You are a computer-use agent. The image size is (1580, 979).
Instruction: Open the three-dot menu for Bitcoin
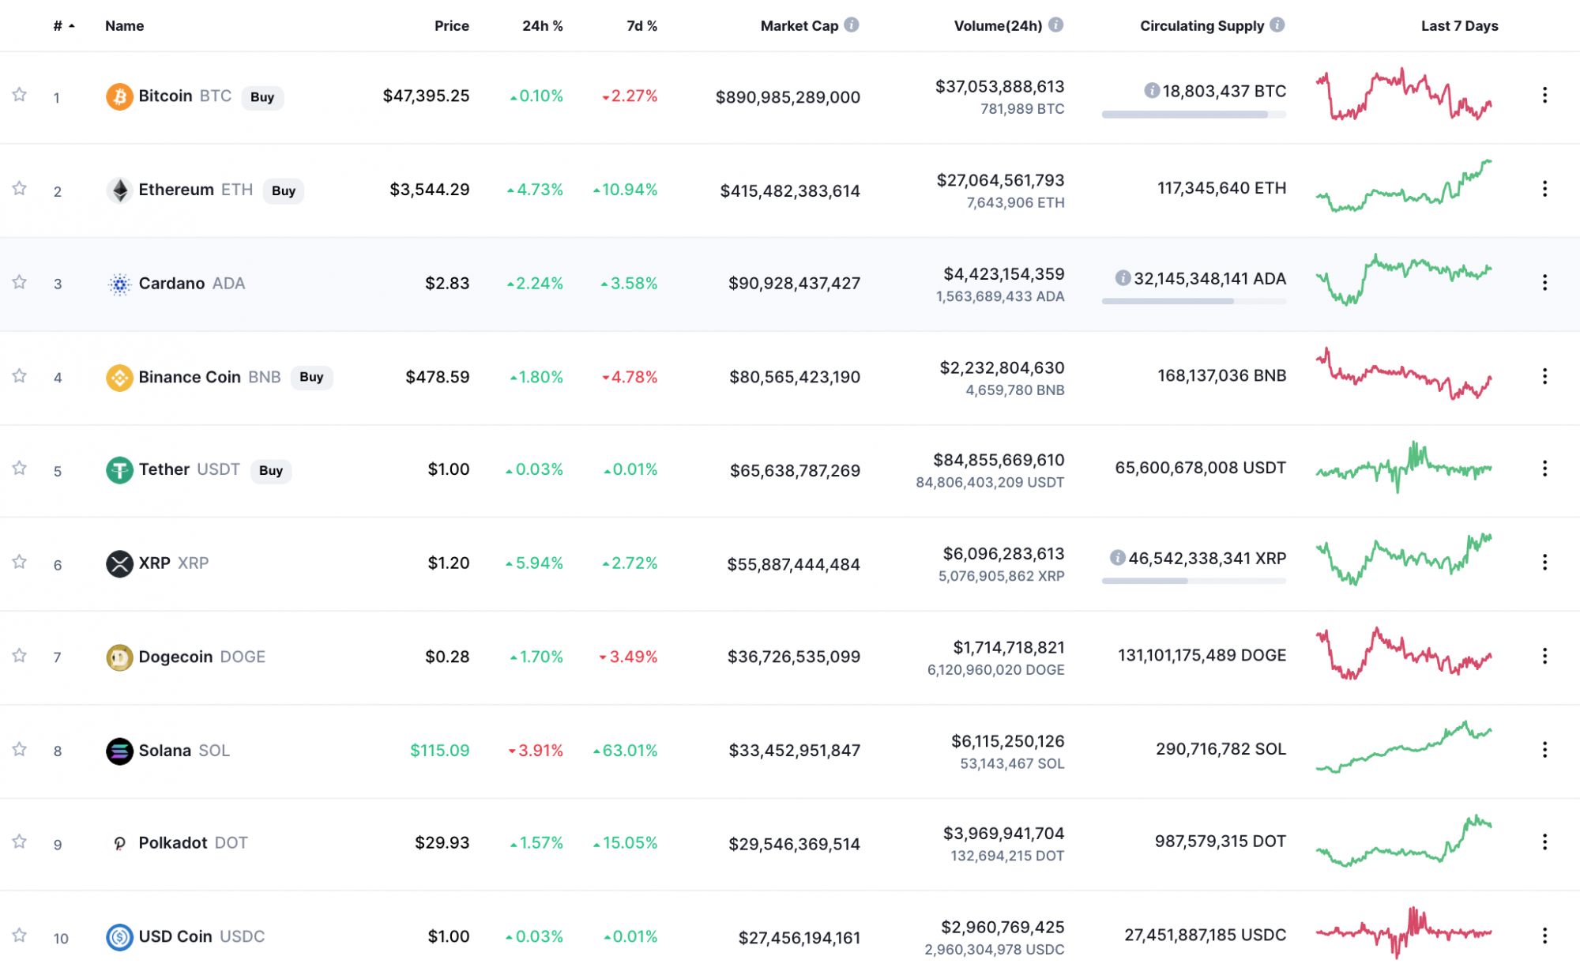pos(1544,95)
